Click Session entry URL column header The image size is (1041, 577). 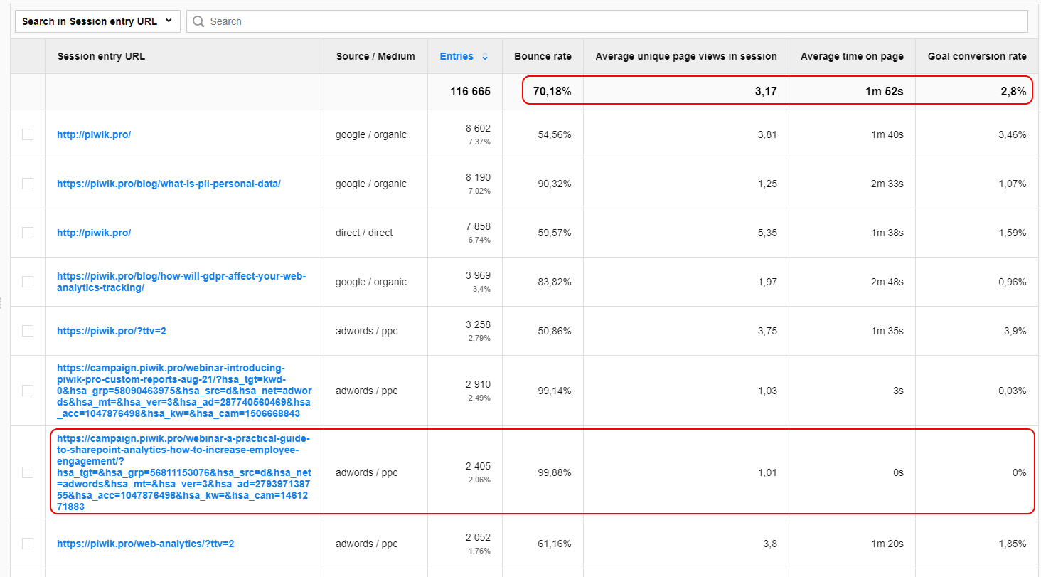coord(101,56)
